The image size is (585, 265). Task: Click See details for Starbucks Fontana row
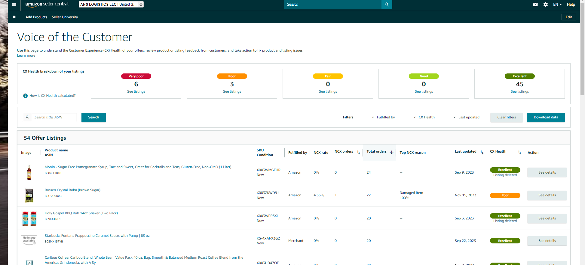tap(547, 241)
